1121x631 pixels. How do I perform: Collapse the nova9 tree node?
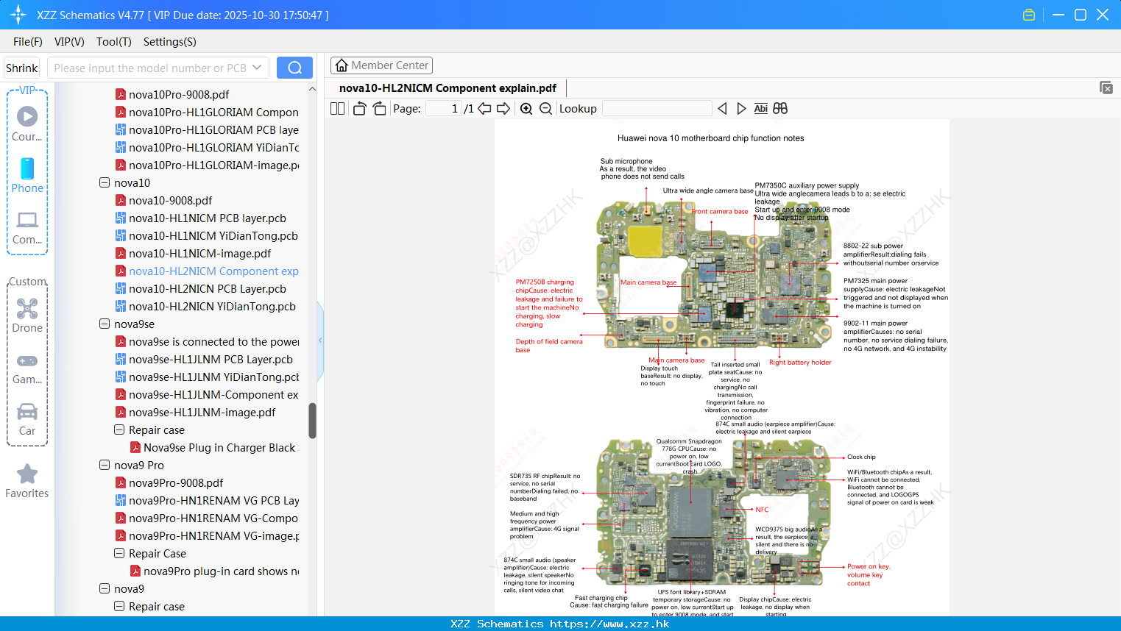point(105,588)
